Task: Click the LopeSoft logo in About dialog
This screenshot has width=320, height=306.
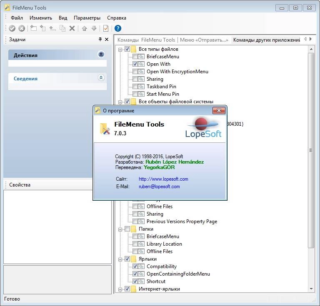Action: tap(203, 127)
